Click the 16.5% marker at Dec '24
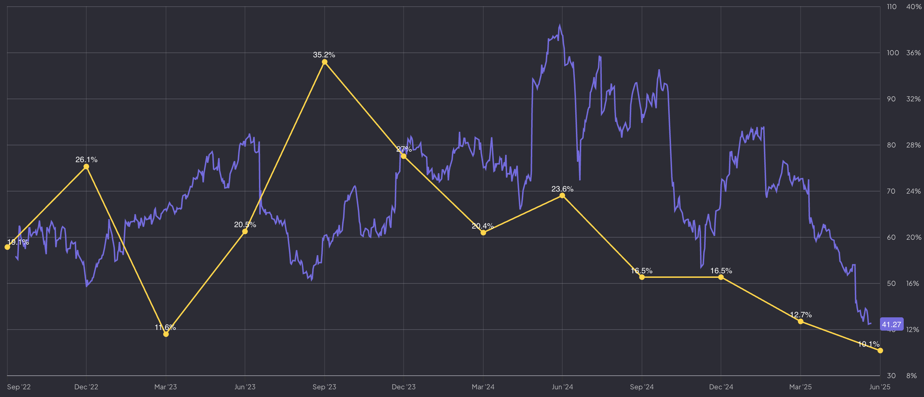The image size is (924, 397). click(x=721, y=277)
